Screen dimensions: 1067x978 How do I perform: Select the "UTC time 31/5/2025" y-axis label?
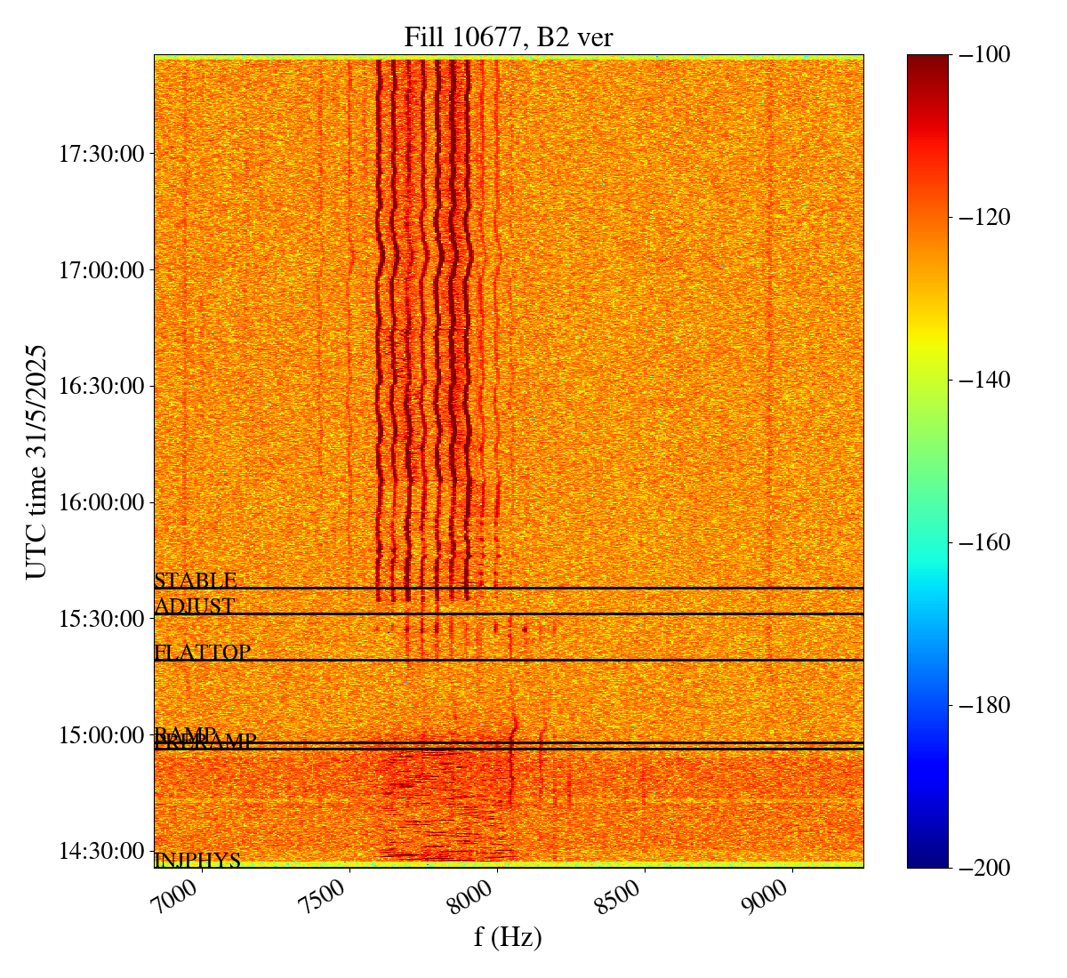pos(36,461)
